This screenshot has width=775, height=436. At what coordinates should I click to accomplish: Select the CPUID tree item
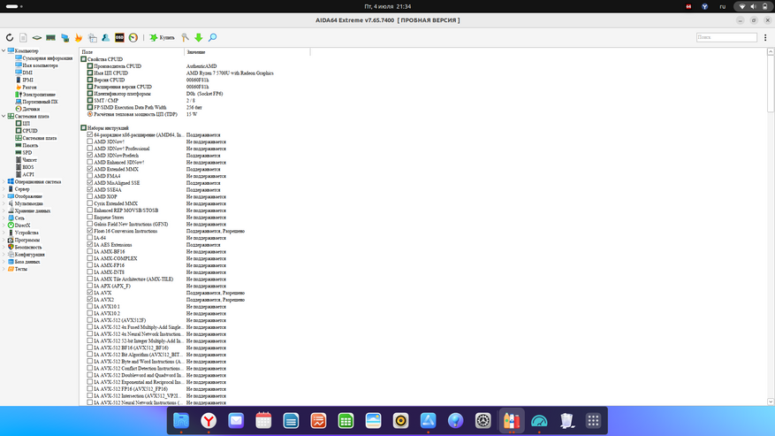click(30, 131)
